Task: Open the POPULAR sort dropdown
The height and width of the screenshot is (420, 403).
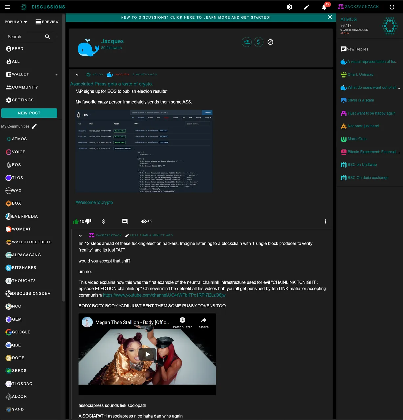Action: [x=16, y=22]
